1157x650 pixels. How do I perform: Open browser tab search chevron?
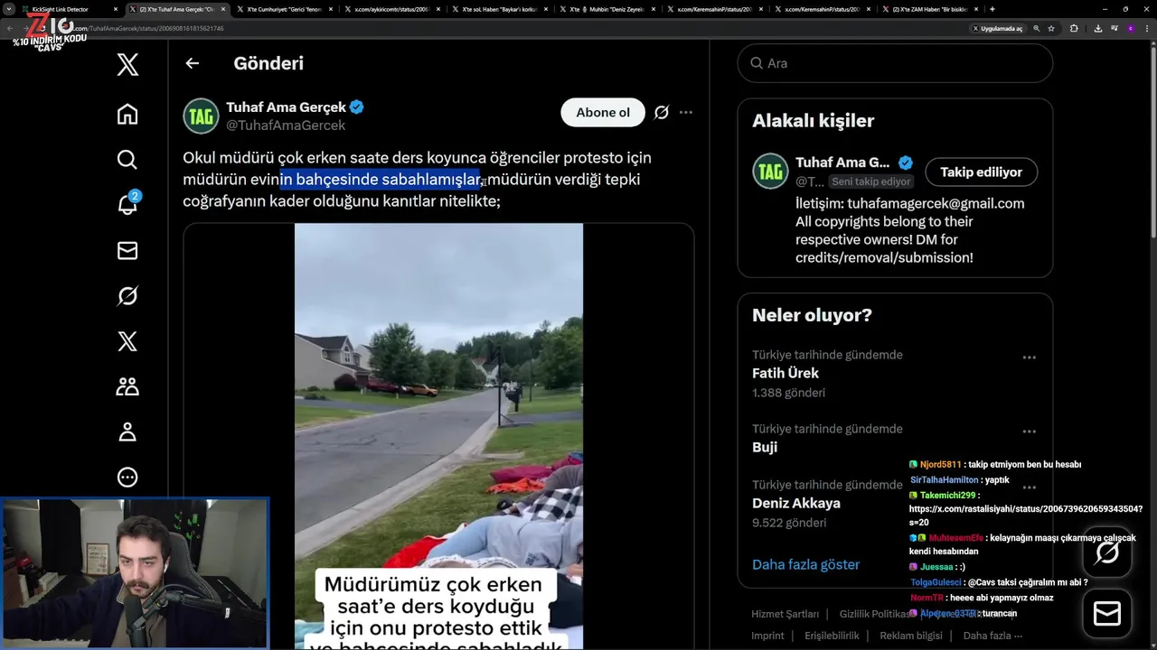point(9,9)
